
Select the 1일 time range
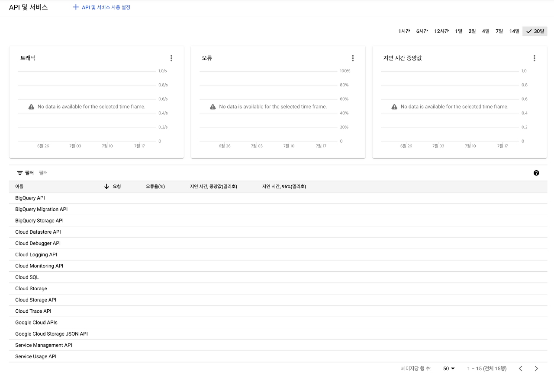tap(458, 31)
